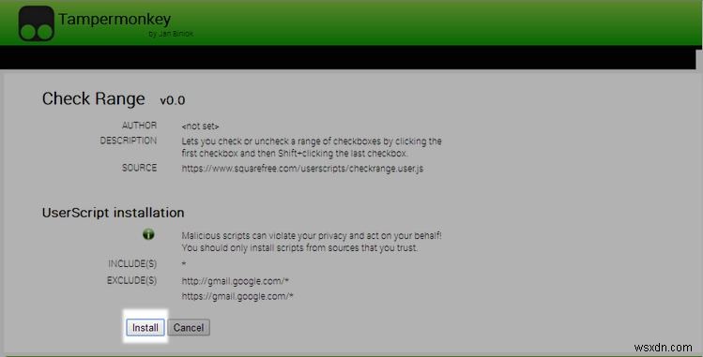This screenshot has width=703, height=357.
Task: Click the SOURCE label
Action: [x=140, y=168]
